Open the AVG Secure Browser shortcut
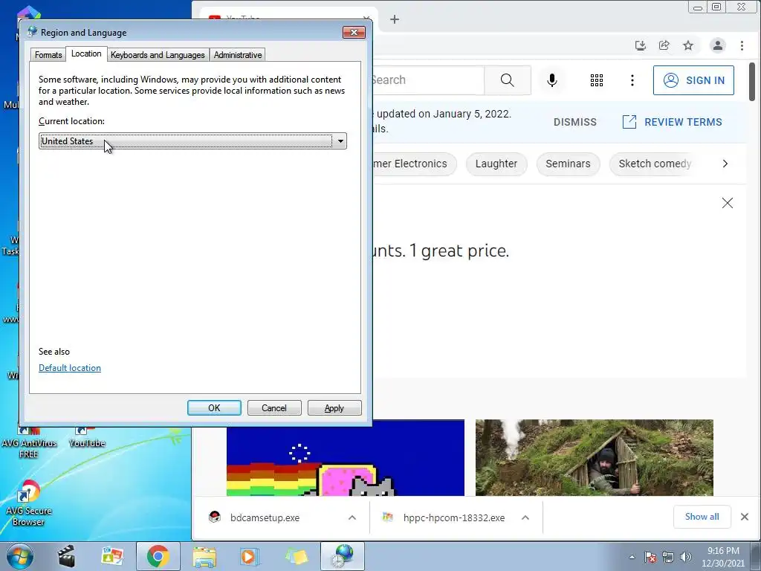Viewport: 761px width, 571px height. [x=29, y=504]
